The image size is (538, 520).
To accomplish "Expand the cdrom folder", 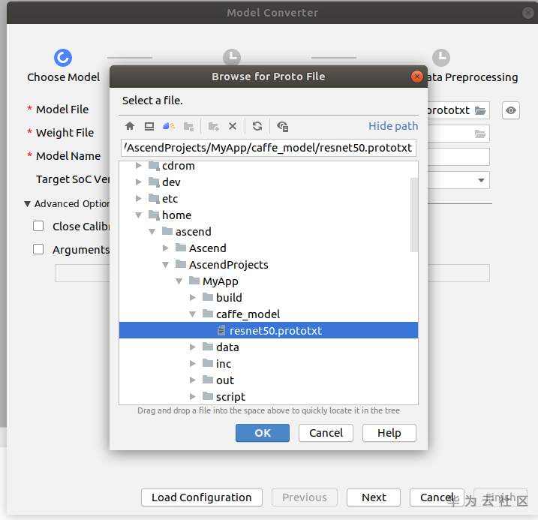I will tap(138, 166).
